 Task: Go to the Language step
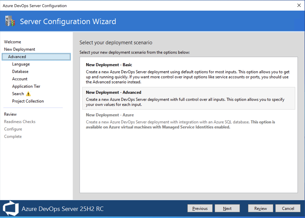pyautogui.click(x=21, y=64)
